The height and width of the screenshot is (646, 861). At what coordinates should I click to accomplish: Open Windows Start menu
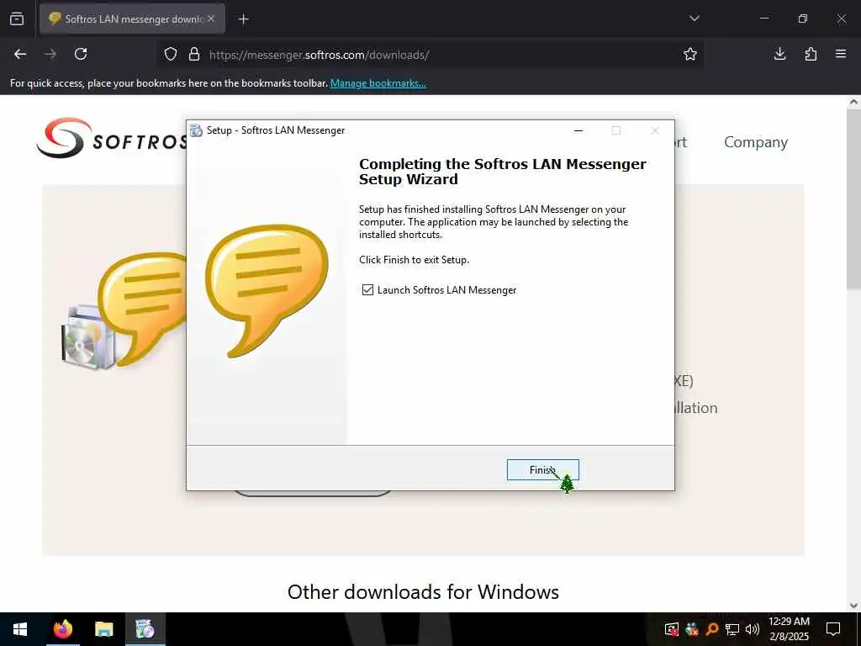[20, 629]
